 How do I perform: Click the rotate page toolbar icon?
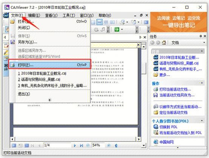(x=122, y=22)
